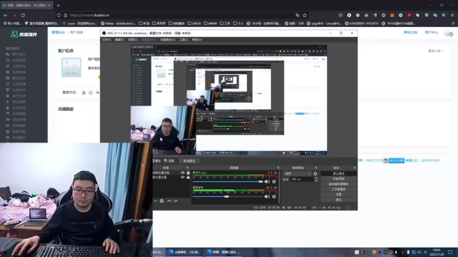
Task: Remove selected source with minus button
Action: pos(155,201)
